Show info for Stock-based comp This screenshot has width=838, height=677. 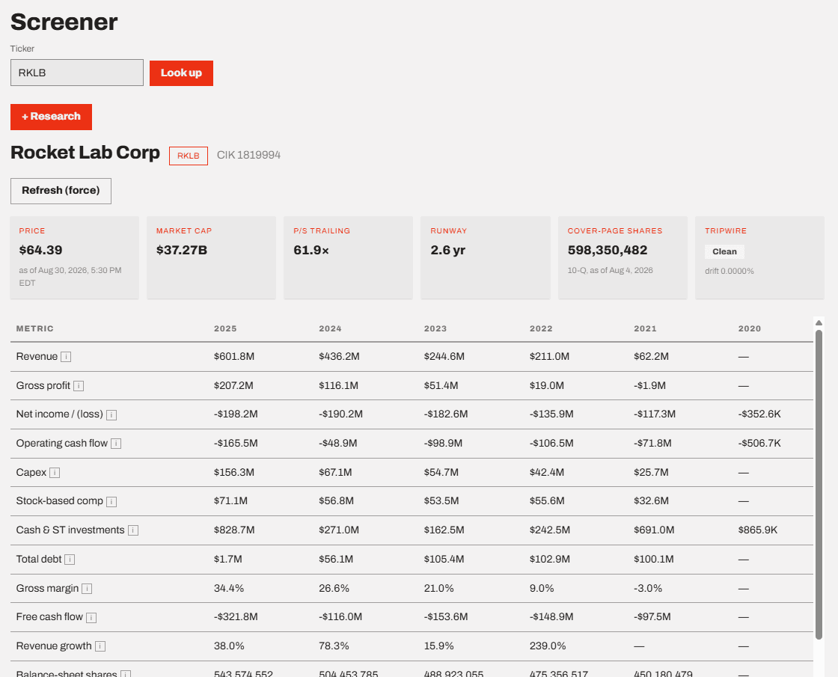[111, 502]
